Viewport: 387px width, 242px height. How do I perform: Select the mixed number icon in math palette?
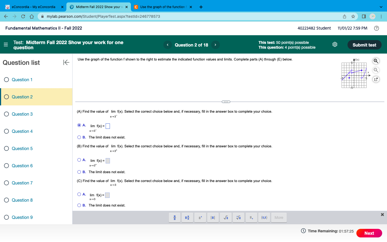pos(187,218)
